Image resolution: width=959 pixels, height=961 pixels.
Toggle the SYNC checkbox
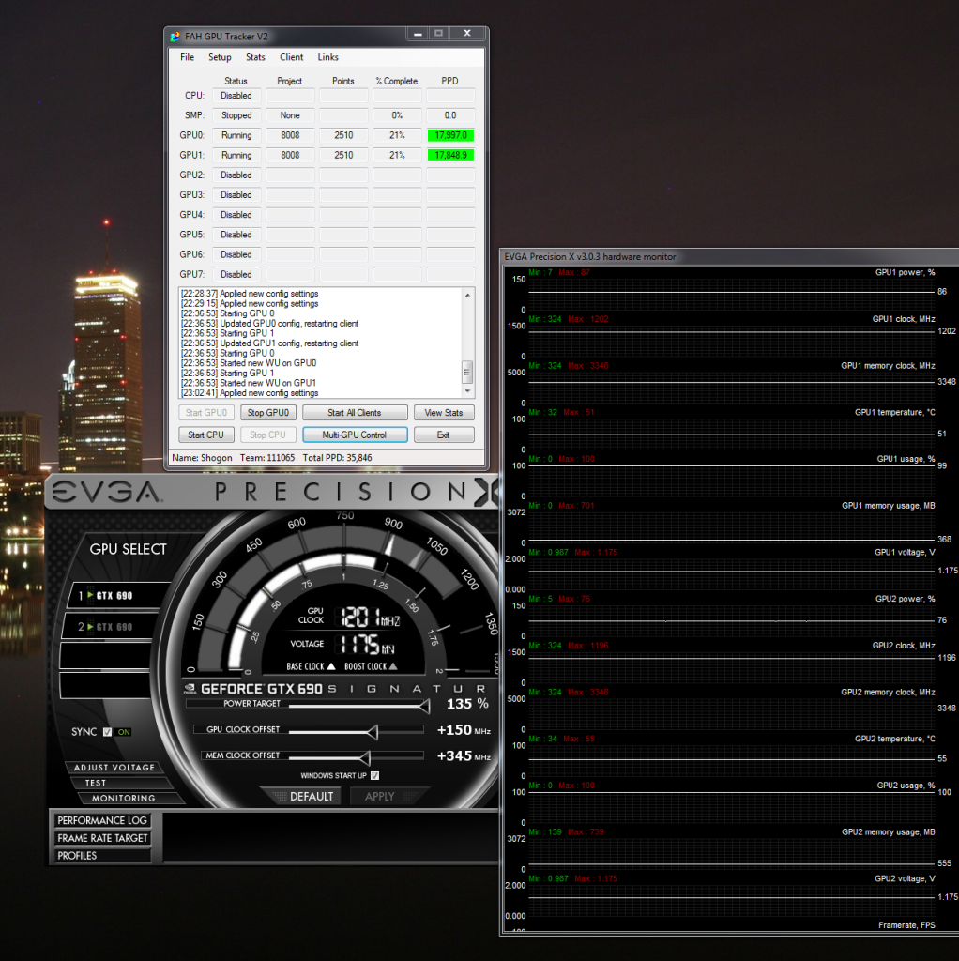pos(107,732)
